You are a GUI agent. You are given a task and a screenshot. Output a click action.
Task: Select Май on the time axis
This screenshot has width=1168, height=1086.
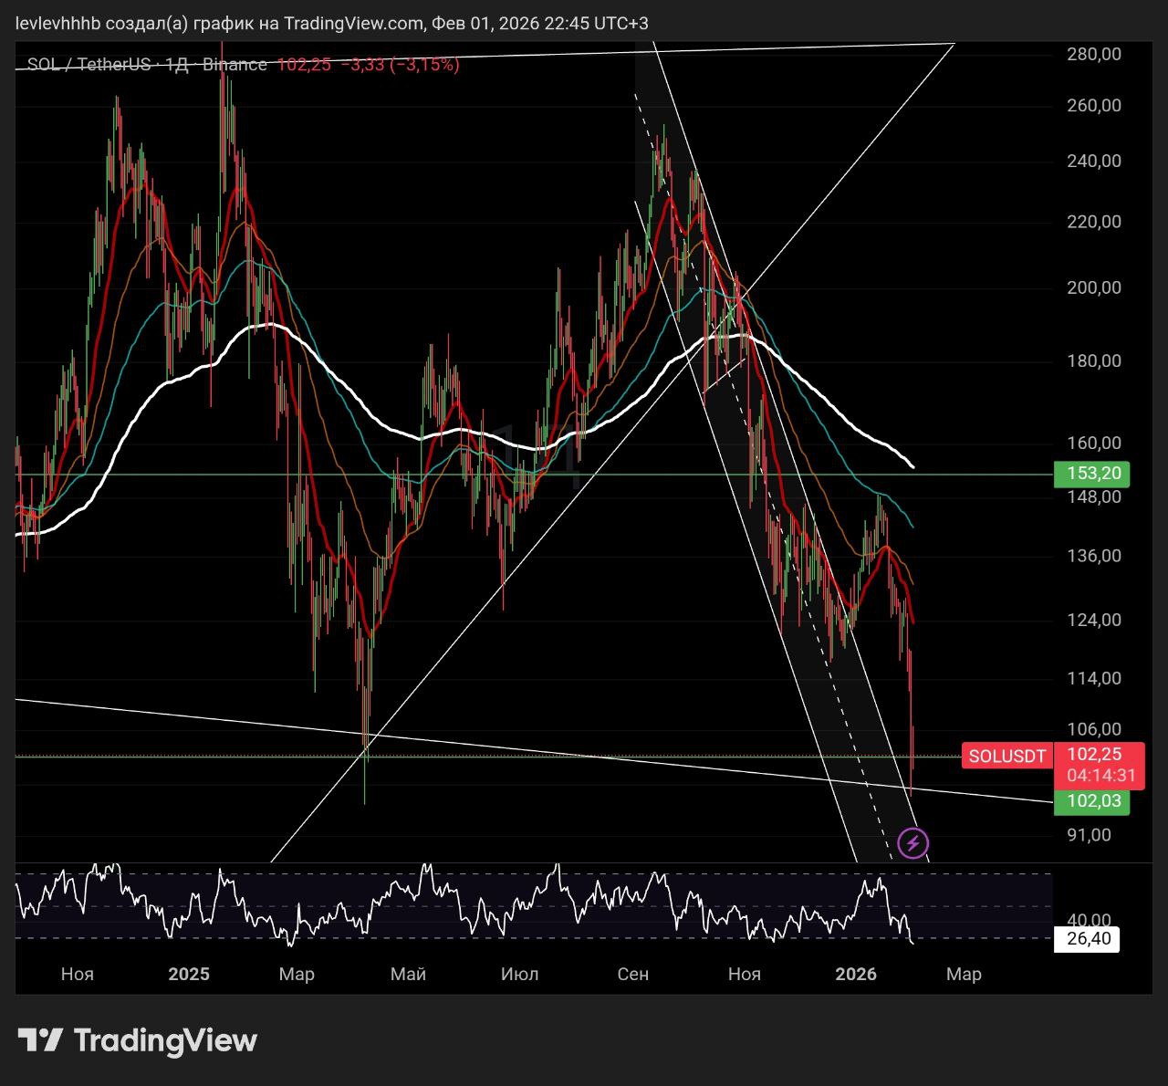coord(408,974)
